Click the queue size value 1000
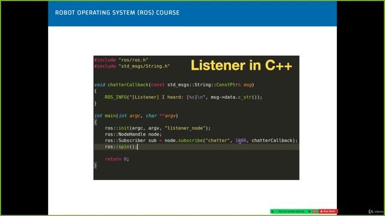Screen dimensions: 385x216 pos(241,140)
